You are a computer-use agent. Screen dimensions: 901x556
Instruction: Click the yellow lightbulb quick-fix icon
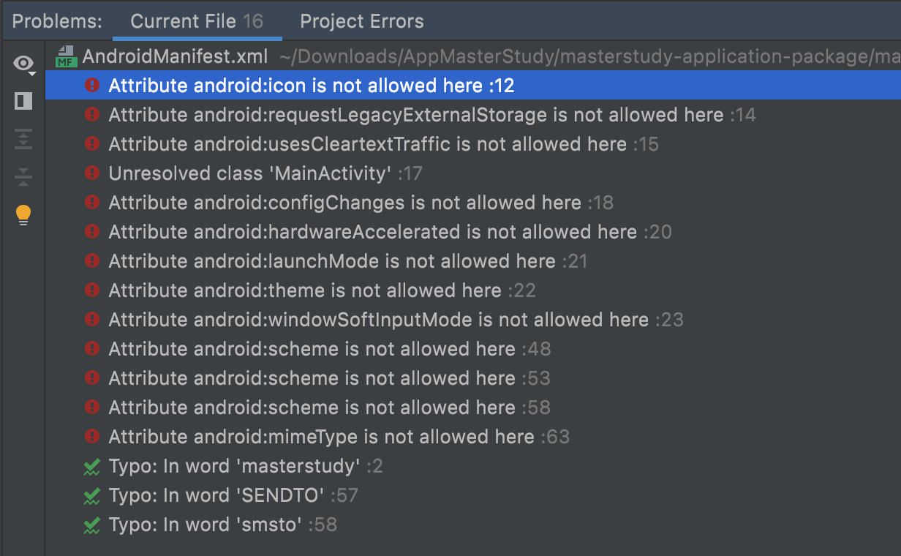coord(23,215)
